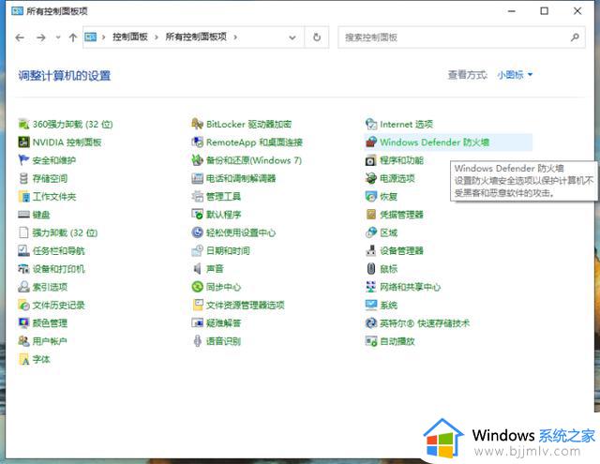The height and width of the screenshot is (464, 600).
Task: Click the 日期和时间 icon
Action: pyautogui.click(x=198, y=250)
